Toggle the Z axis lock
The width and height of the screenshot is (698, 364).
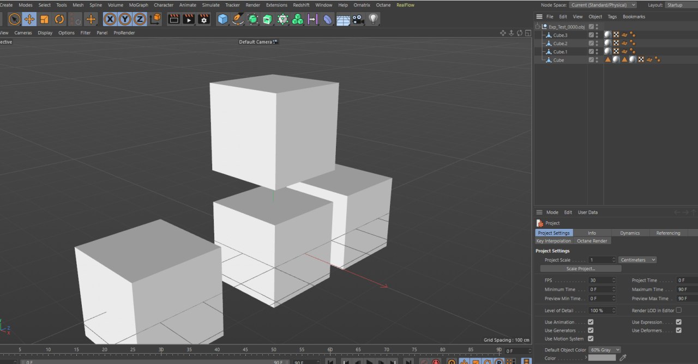pyautogui.click(x=140, y=19)
